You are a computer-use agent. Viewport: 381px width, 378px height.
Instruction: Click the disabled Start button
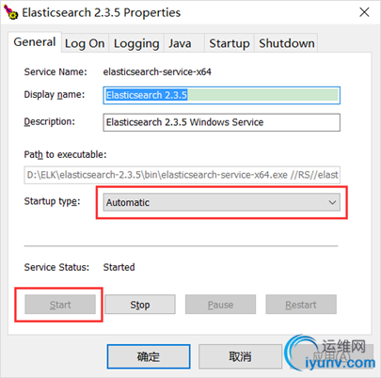tap(60, 305)
